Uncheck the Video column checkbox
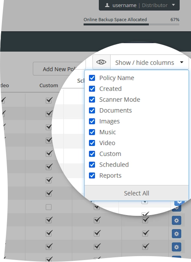191x262 pixels. [92, 143]
